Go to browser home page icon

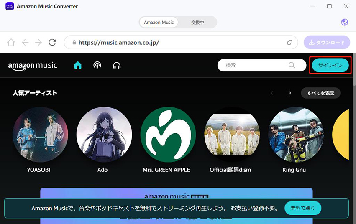11,42
